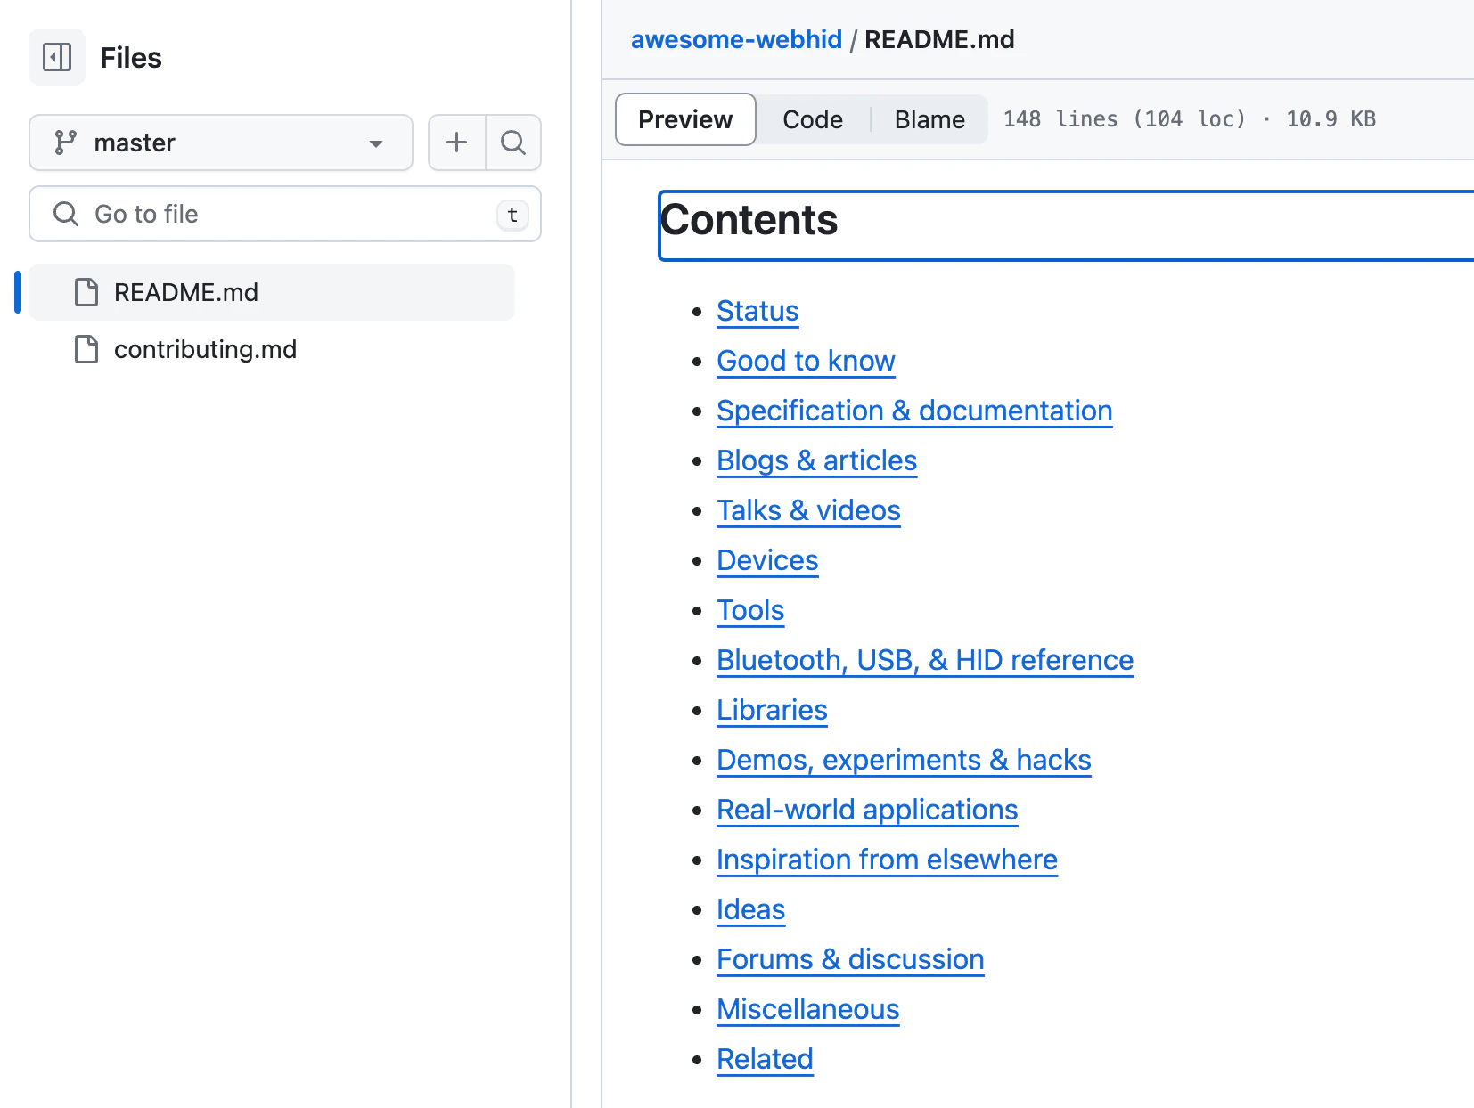This screenshot has height=1108, width=1474.
Task: Click the 148 lines file info text
Action: coord(1189,119)
